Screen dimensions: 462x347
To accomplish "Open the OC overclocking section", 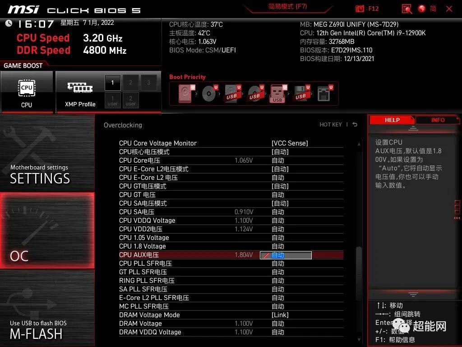I will 47,230.
